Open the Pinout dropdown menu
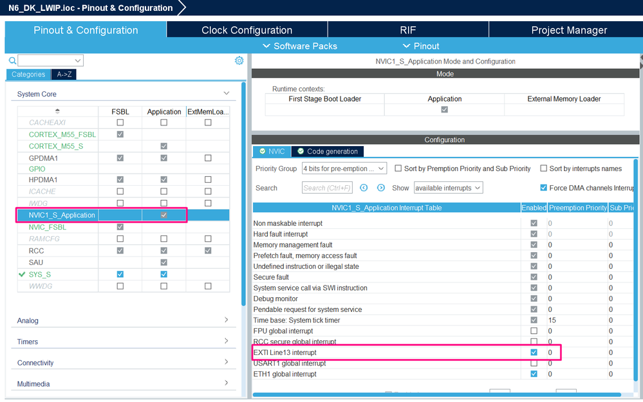 coord(421,46)
